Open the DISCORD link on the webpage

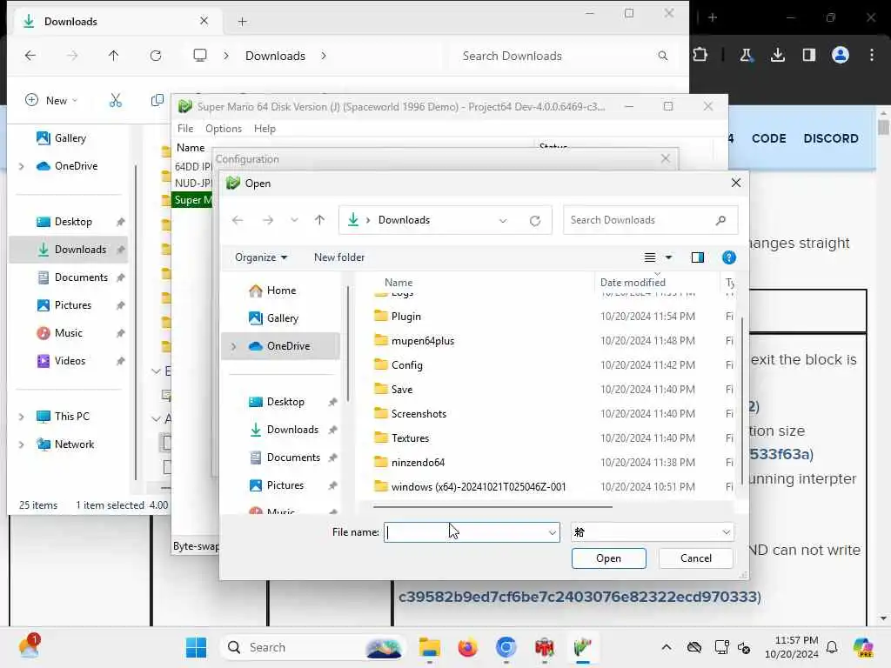pyautogui.click(x=831, y=138)
